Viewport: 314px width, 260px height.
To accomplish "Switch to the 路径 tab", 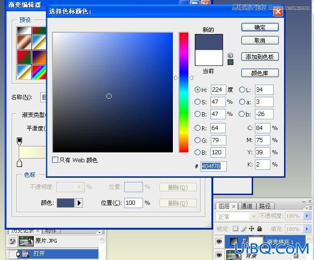I will click(x=265, y=206).
